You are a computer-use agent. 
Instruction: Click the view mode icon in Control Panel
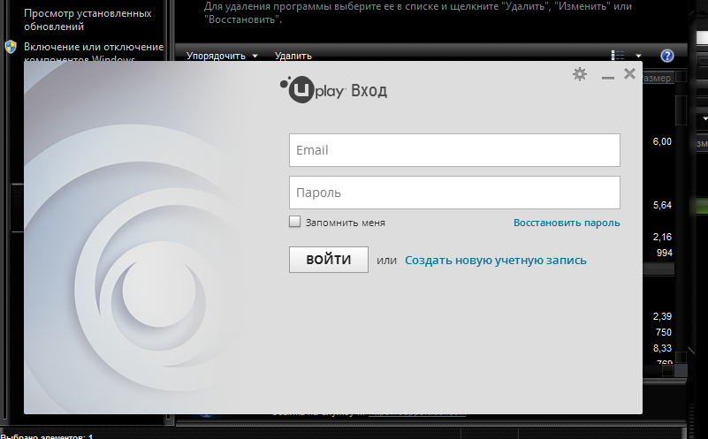(618, 56)
